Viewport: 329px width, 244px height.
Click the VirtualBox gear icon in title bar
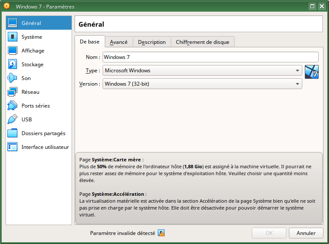tap(7, 6)
